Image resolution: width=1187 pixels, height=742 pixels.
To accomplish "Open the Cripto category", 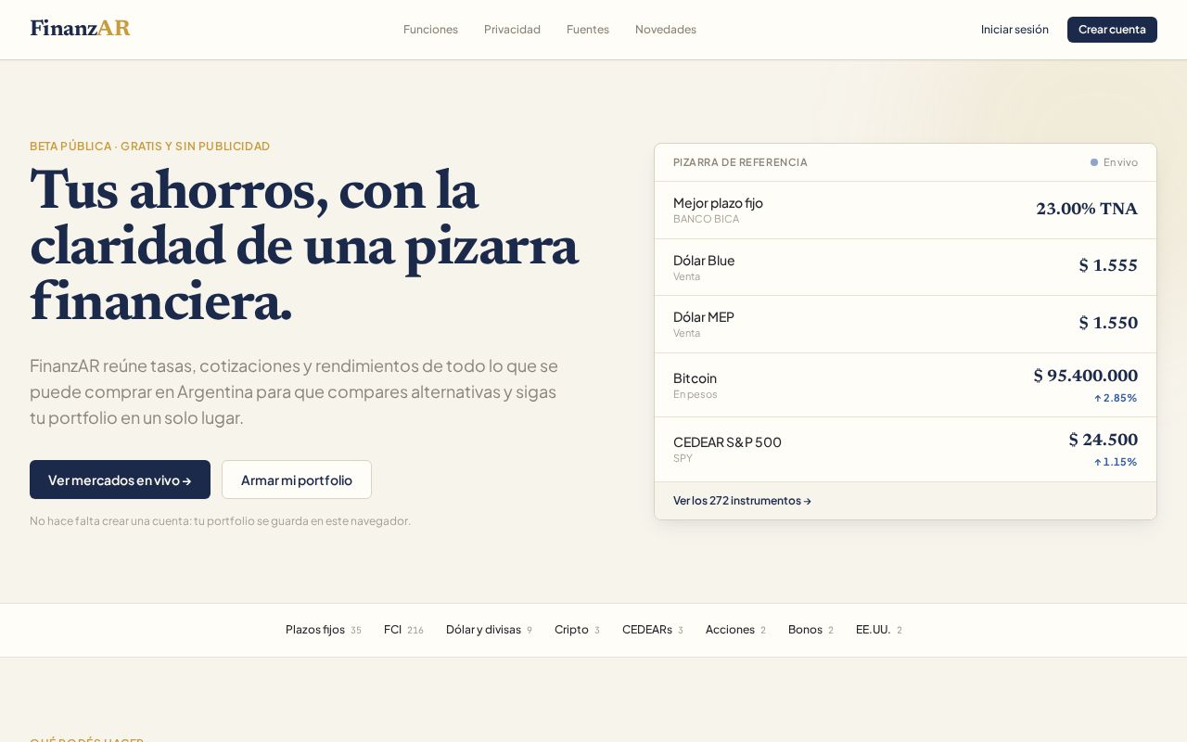I will (x=577, y=630).
